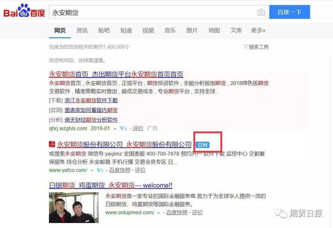Click the Baidu logo

tap(24, 11)
